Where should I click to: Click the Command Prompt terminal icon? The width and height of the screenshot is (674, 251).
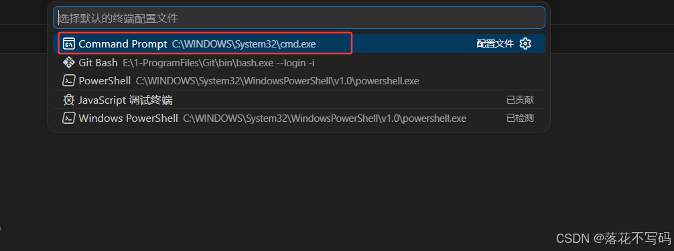coord(69,44)
